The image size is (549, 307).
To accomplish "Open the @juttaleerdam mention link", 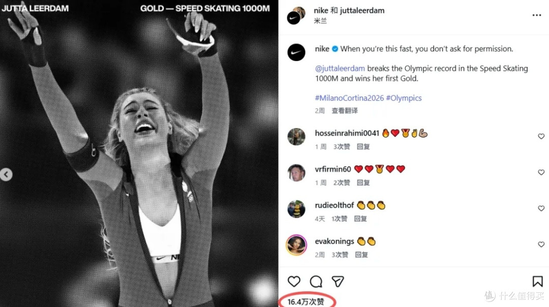I will tap(340, 69).
